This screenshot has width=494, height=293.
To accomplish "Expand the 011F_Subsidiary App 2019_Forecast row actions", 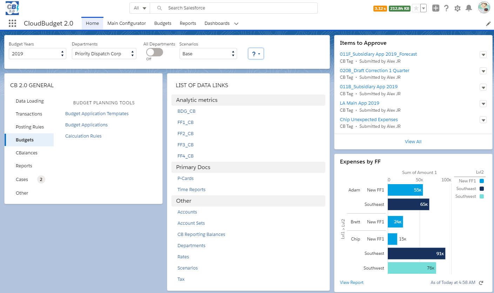I will (x=483, y=55).
